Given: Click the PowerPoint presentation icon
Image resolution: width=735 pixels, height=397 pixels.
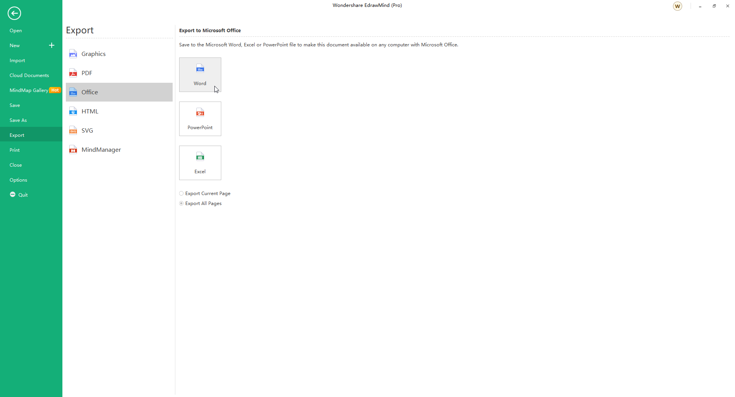Looking at the screenshot, I should point(200,113).
